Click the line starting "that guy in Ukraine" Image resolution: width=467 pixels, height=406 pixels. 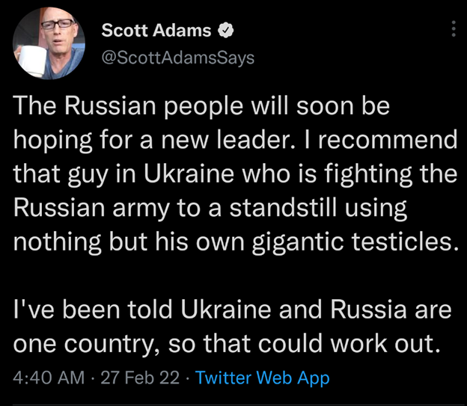235,175
